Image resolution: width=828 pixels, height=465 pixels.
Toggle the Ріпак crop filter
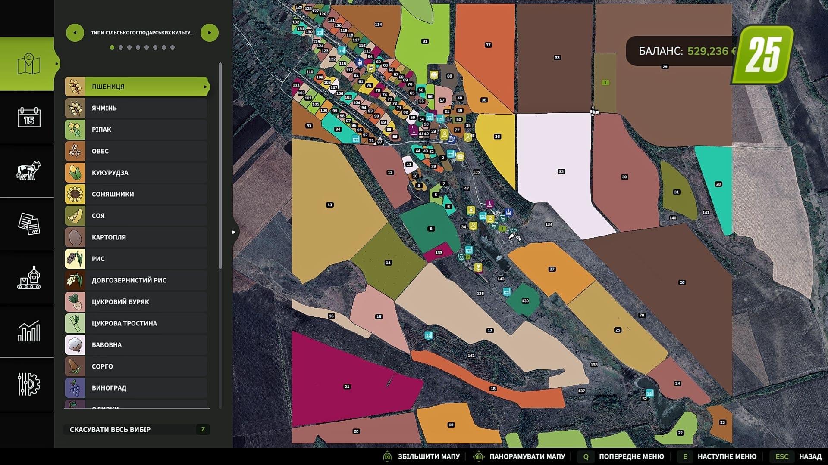coord(137,130)
